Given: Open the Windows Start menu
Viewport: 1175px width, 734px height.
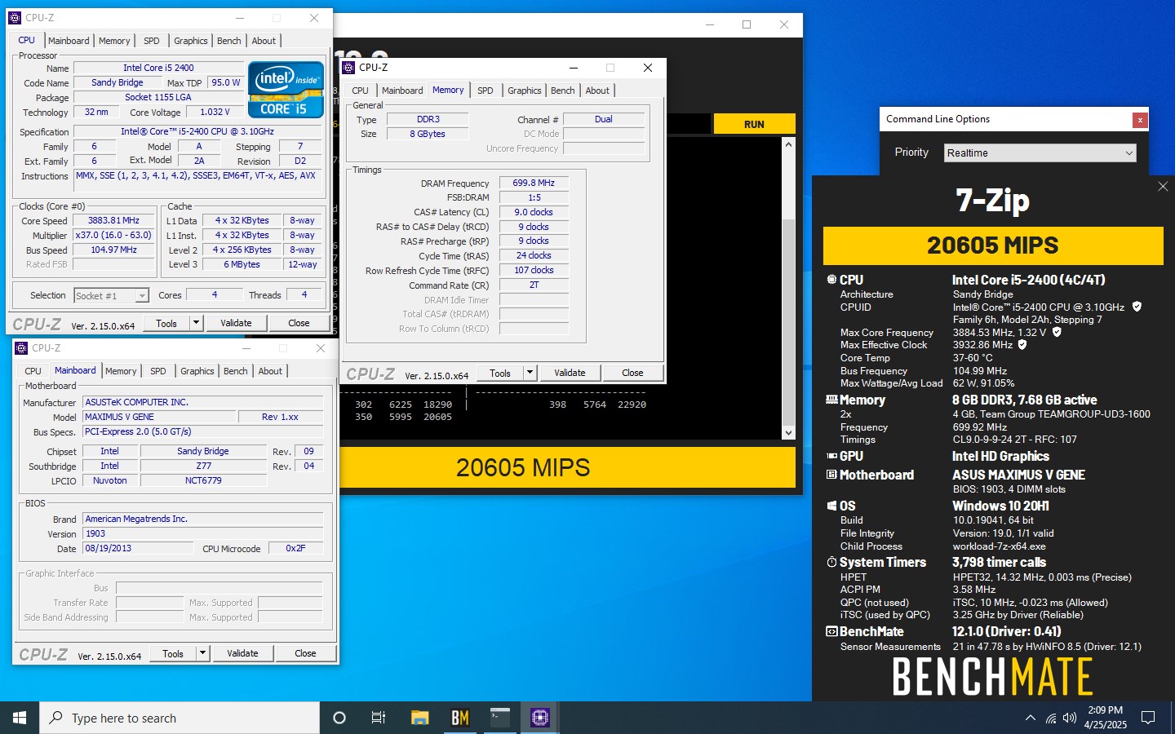Looking at the screenshot, I should pyautogui.click(x=20, y=718).
